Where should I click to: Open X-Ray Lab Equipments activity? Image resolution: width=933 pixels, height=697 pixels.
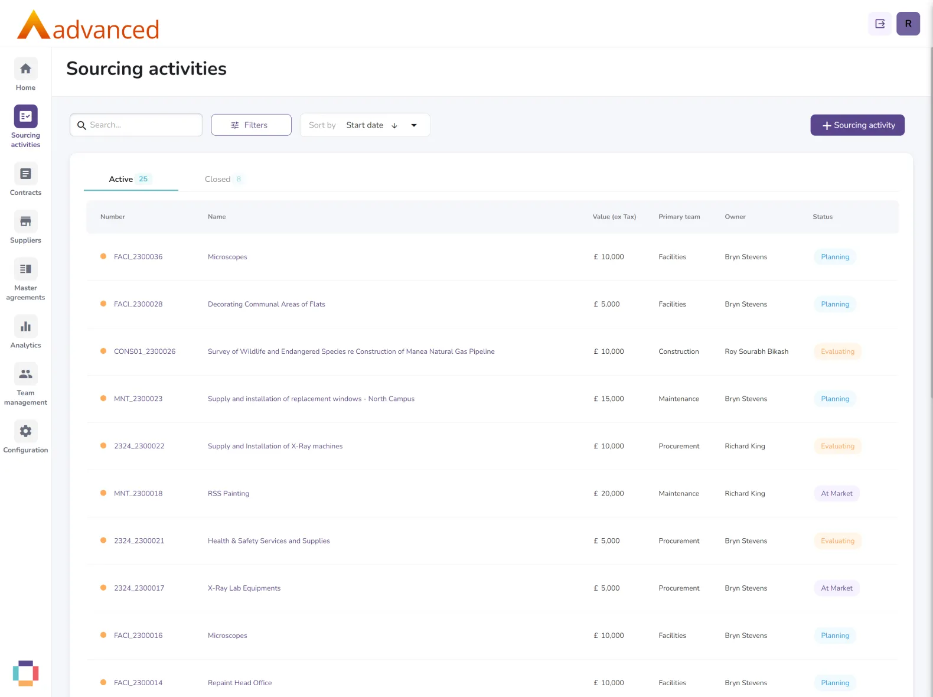click(x=244, y=588)
